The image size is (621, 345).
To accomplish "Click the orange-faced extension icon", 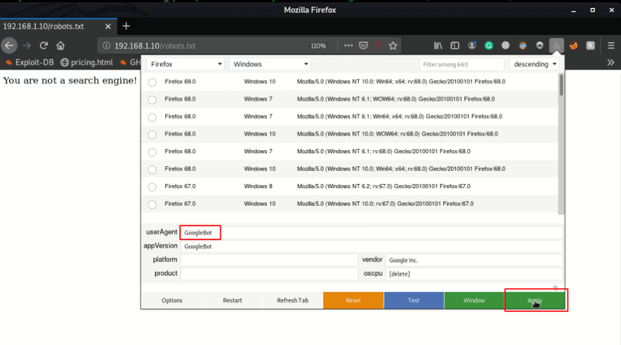I will point(523,46).
